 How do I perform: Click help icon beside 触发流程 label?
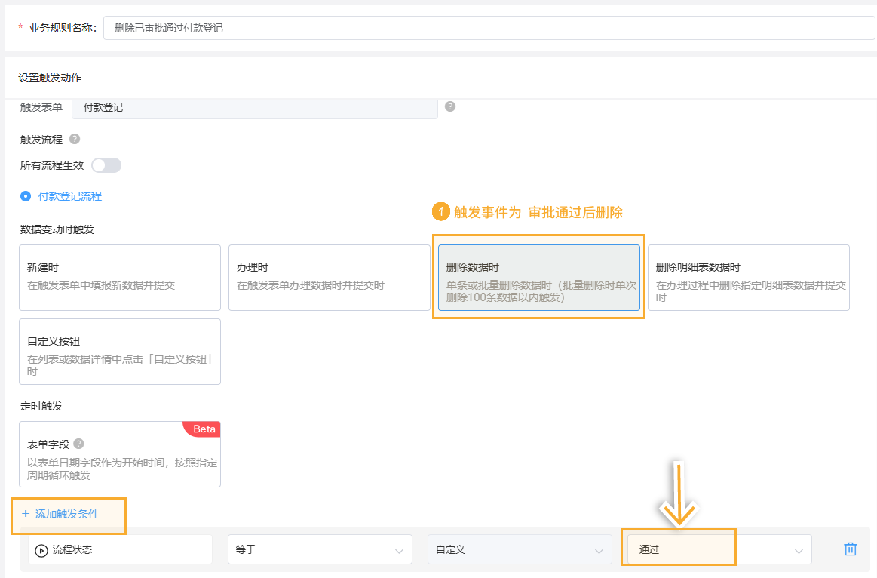[75, 139]
